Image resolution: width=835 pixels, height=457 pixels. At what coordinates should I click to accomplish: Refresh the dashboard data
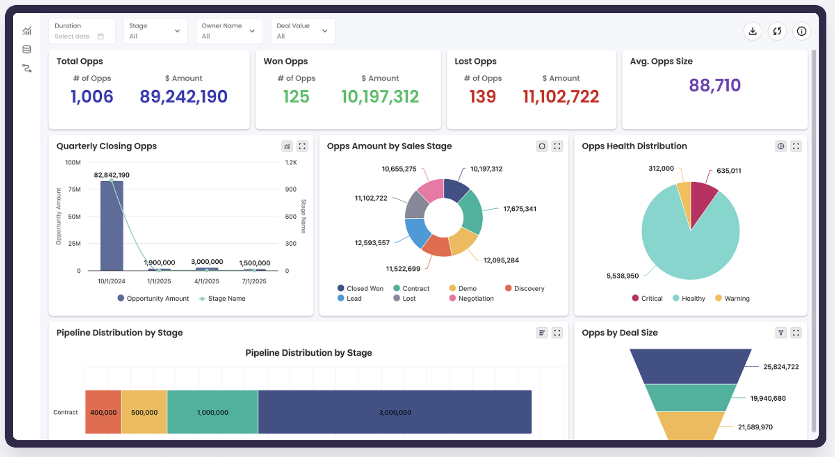coord(777,31)
